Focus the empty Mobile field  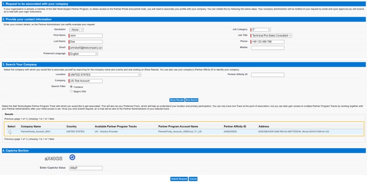[268, 47]
